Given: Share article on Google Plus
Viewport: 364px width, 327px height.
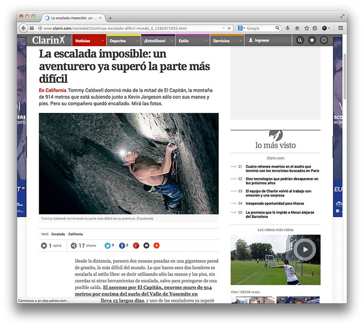Looking at the screenshot, I should [136, 245].
